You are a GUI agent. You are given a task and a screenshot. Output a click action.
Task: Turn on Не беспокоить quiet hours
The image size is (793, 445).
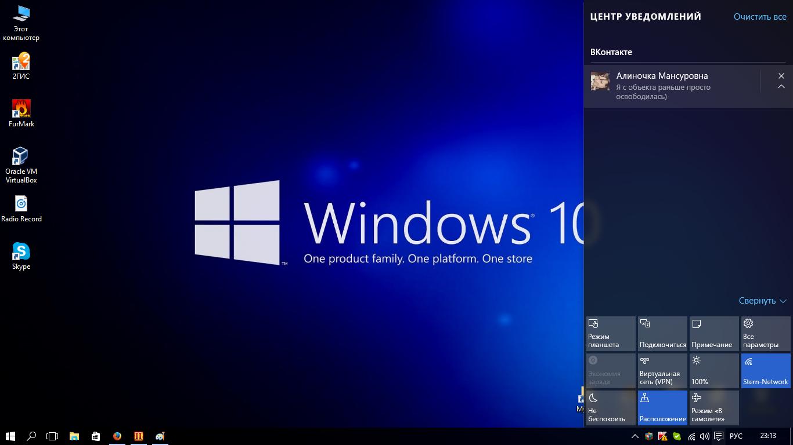point(611,408)
